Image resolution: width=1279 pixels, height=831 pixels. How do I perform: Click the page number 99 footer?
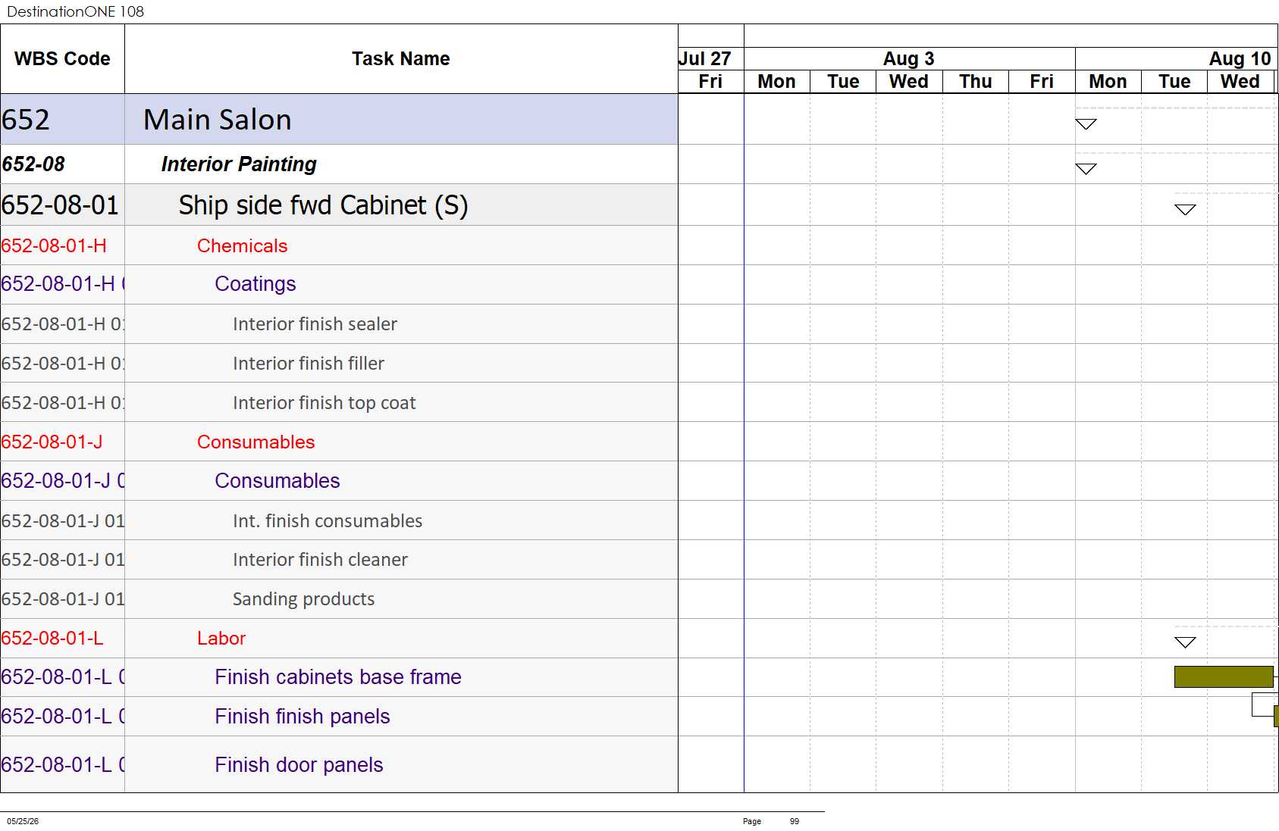click(795, 821)
